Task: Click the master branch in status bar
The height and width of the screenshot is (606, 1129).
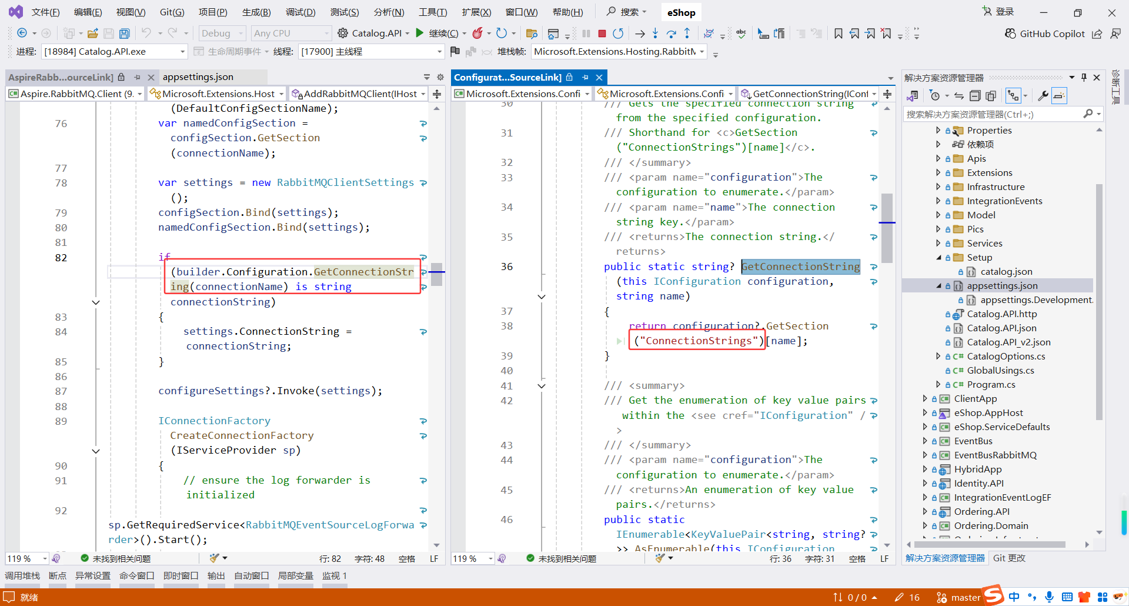Action: click(965, 597)
